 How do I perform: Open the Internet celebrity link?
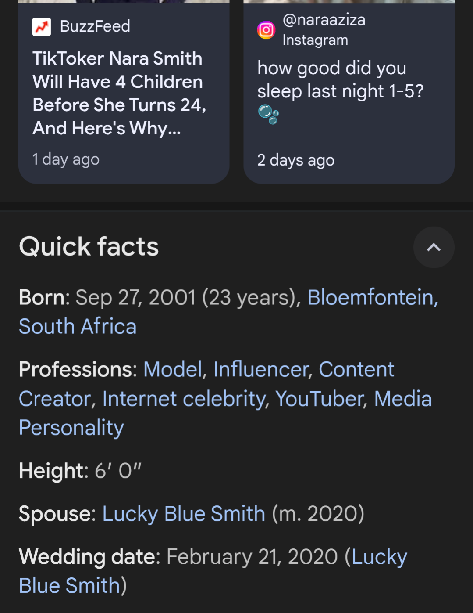pos(184,399)
